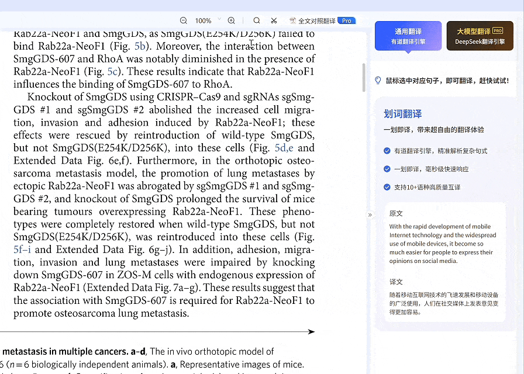Image resolution: width=524 pixels, height=374 pixels.
Task: Click the paragraph beginning 'Knockout of SmgGDS using CRISPR–Cas9'
Action: point(164,205)
